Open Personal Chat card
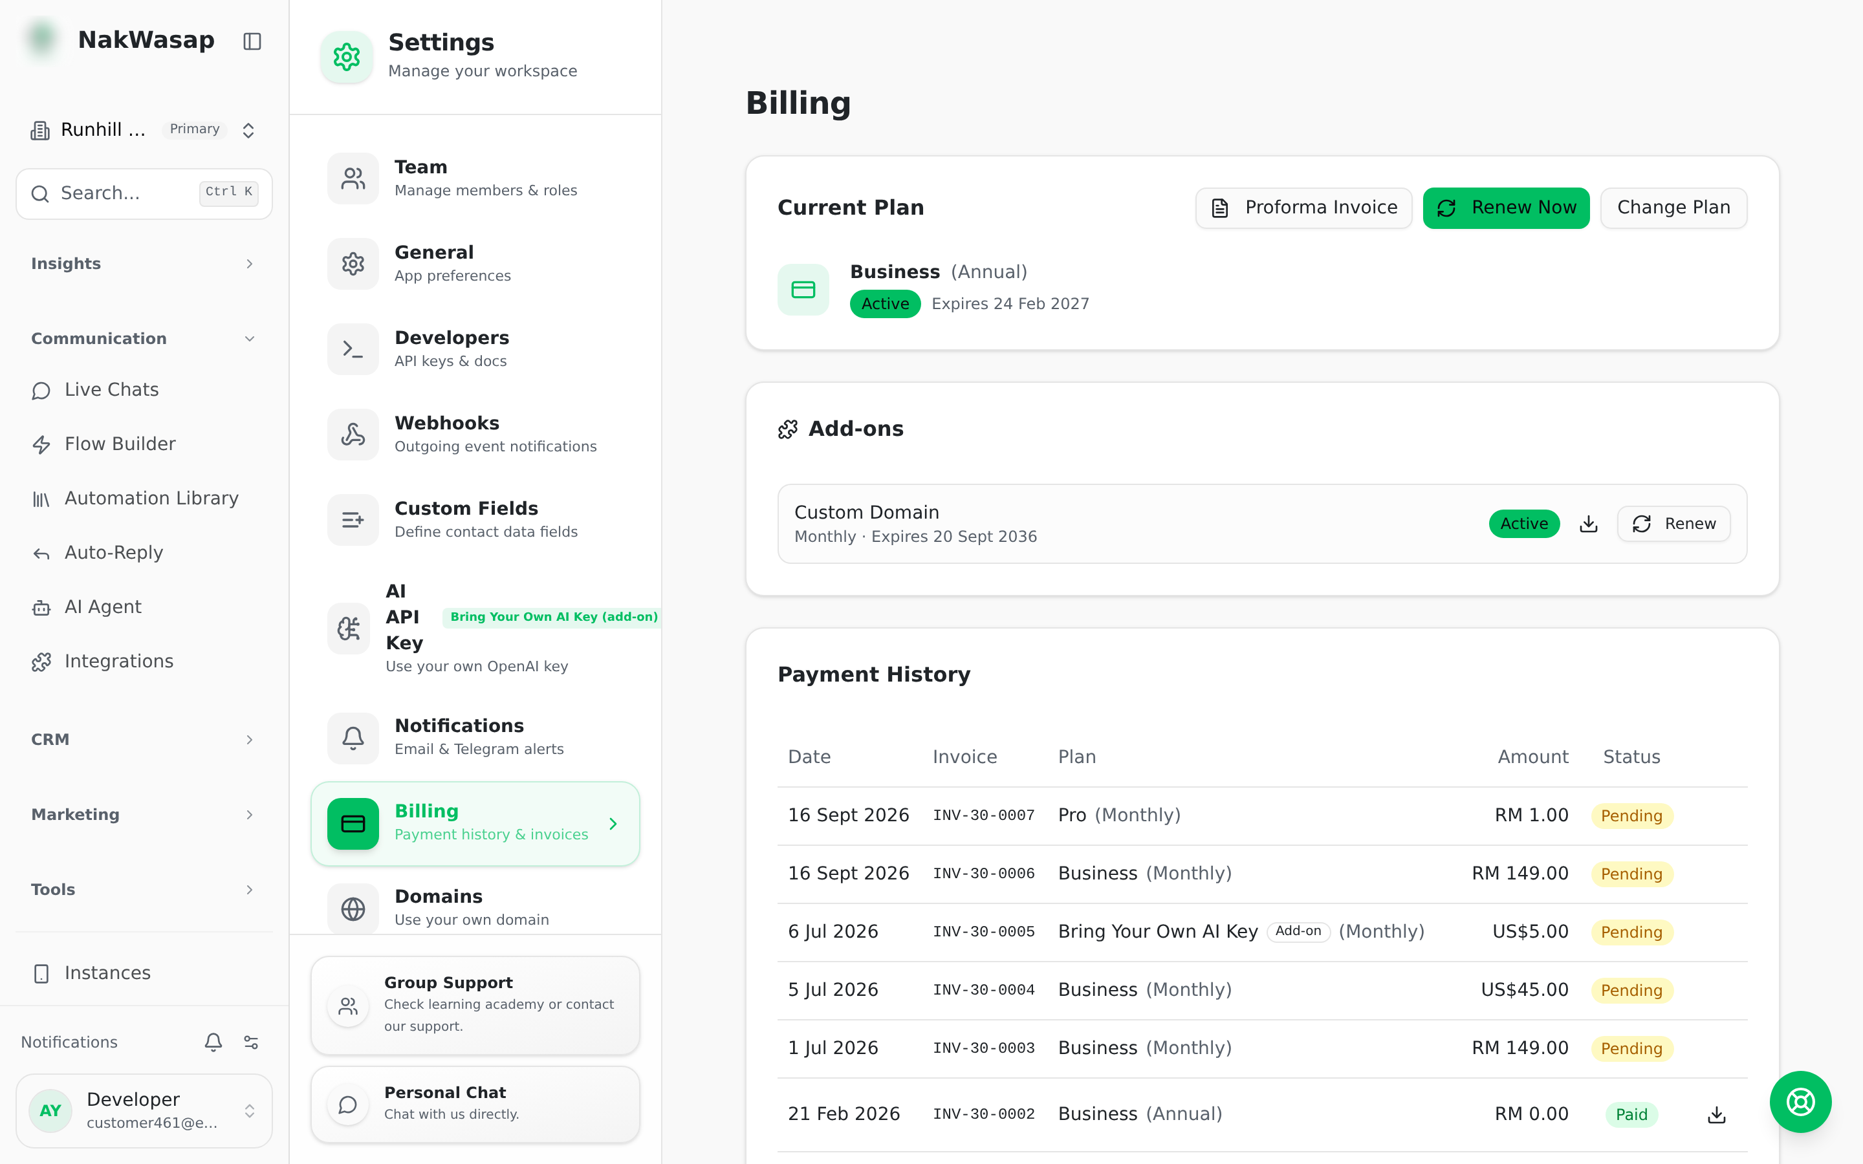Screen dimensions: 1863x1164 pyautogui.click(x=475, y=1104)
